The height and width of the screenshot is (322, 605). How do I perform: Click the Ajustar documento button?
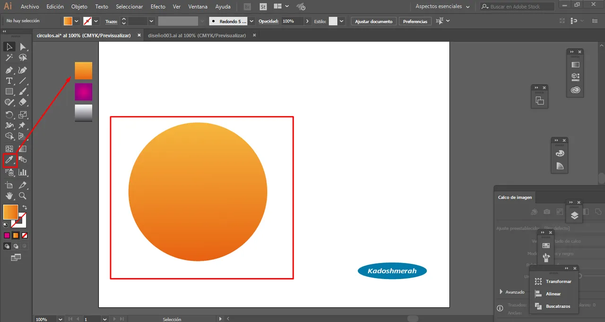click(x=373, y=21)
